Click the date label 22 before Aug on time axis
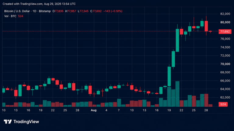 pyautogui.click(x=53, y=110)
